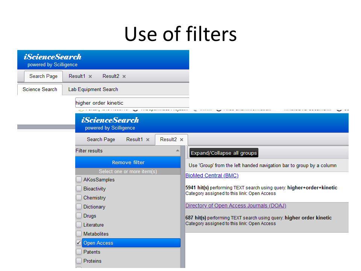Click the filter list vertical scrollbar

(183, 207)
